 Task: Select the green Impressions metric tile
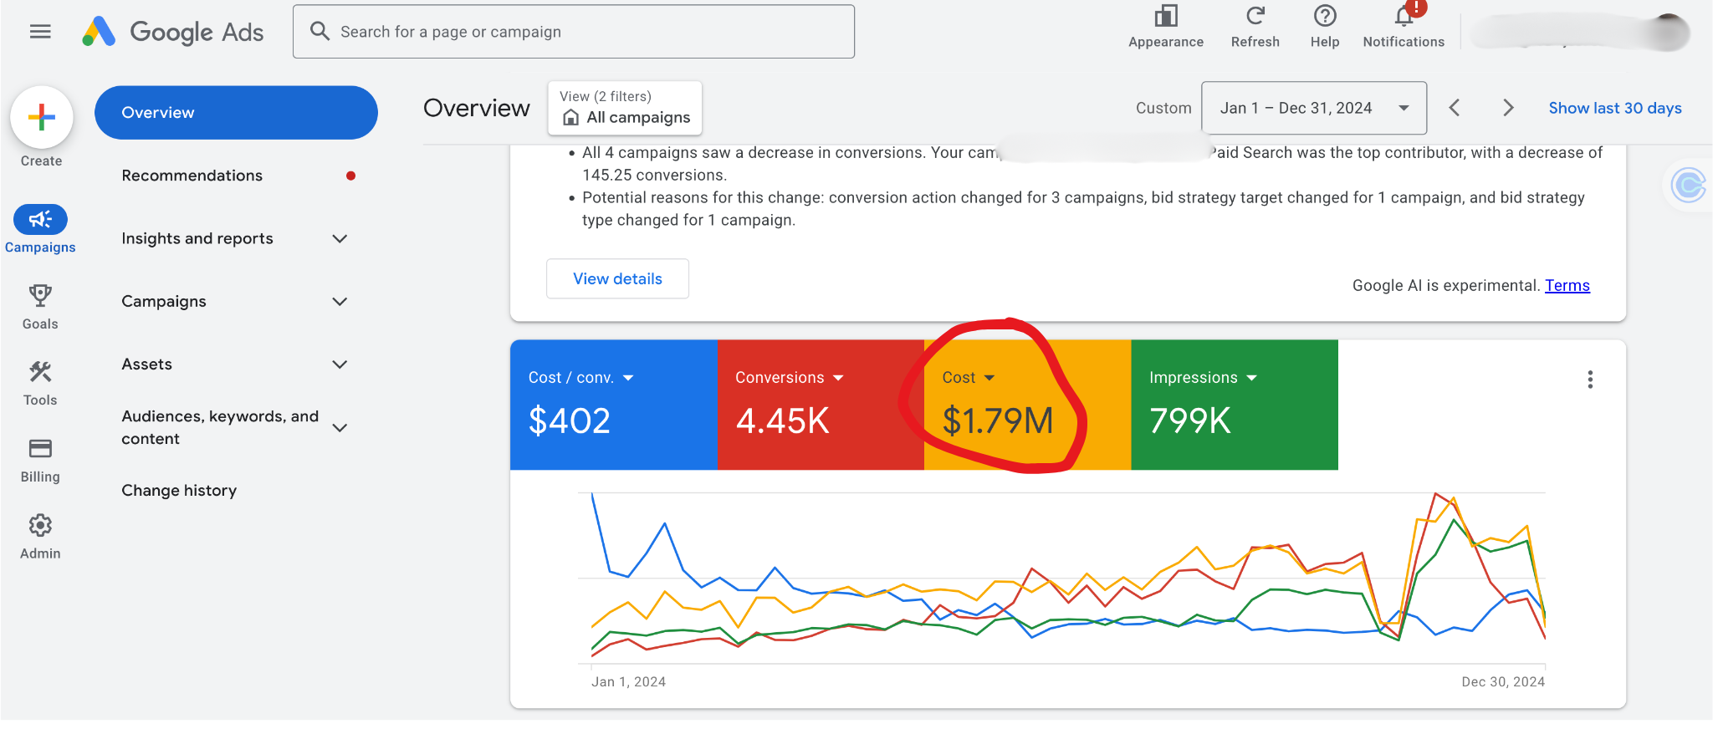point(1234,405)
